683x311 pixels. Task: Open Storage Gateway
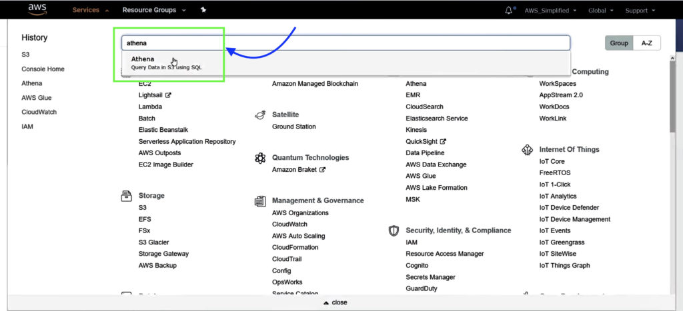click(x=164, y=254)
